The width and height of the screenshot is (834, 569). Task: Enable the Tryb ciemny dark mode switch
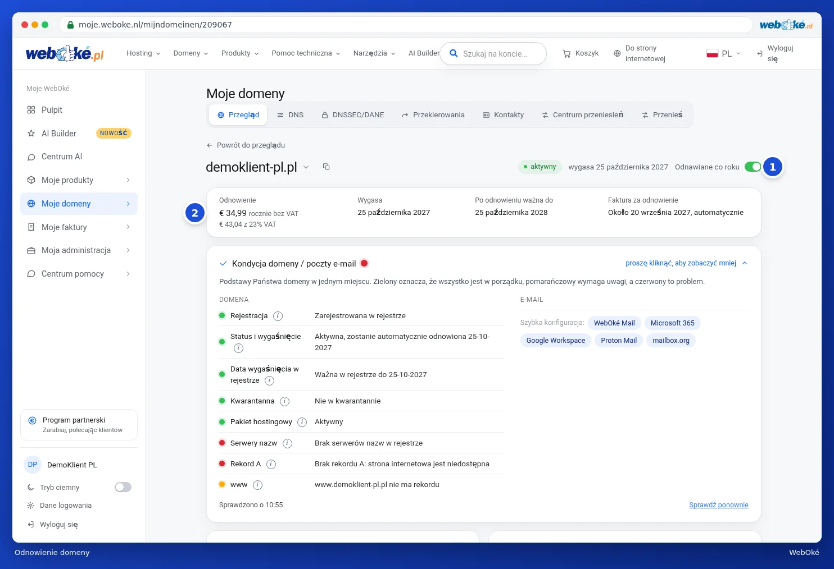123,487
